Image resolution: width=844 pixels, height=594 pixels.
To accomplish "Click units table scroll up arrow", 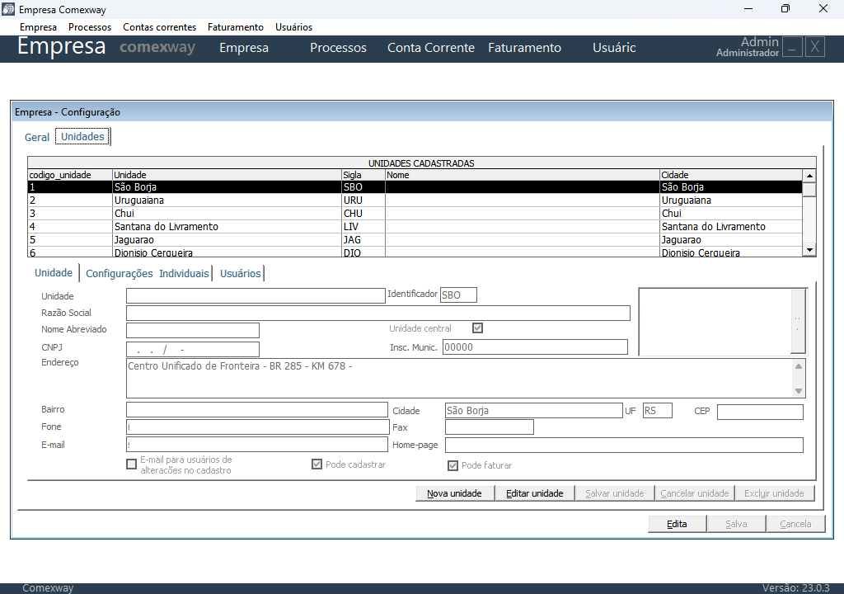I will 809,176.
